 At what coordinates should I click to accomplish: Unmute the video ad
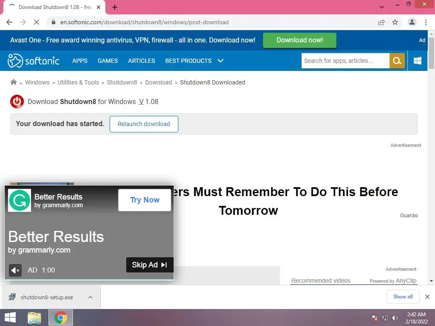tap(15, 270)
